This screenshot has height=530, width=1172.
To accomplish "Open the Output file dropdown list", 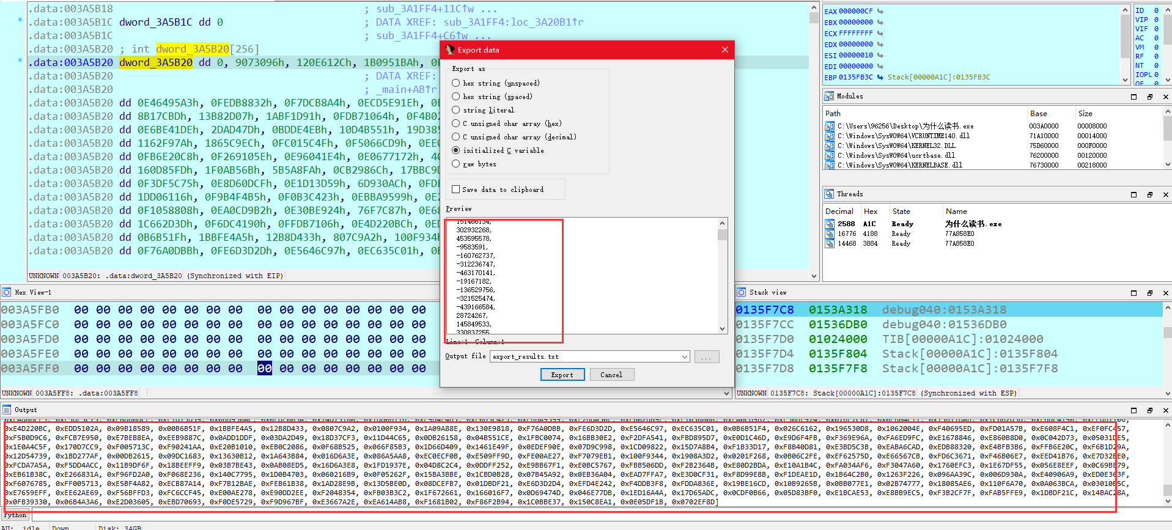I will [684, 356].
